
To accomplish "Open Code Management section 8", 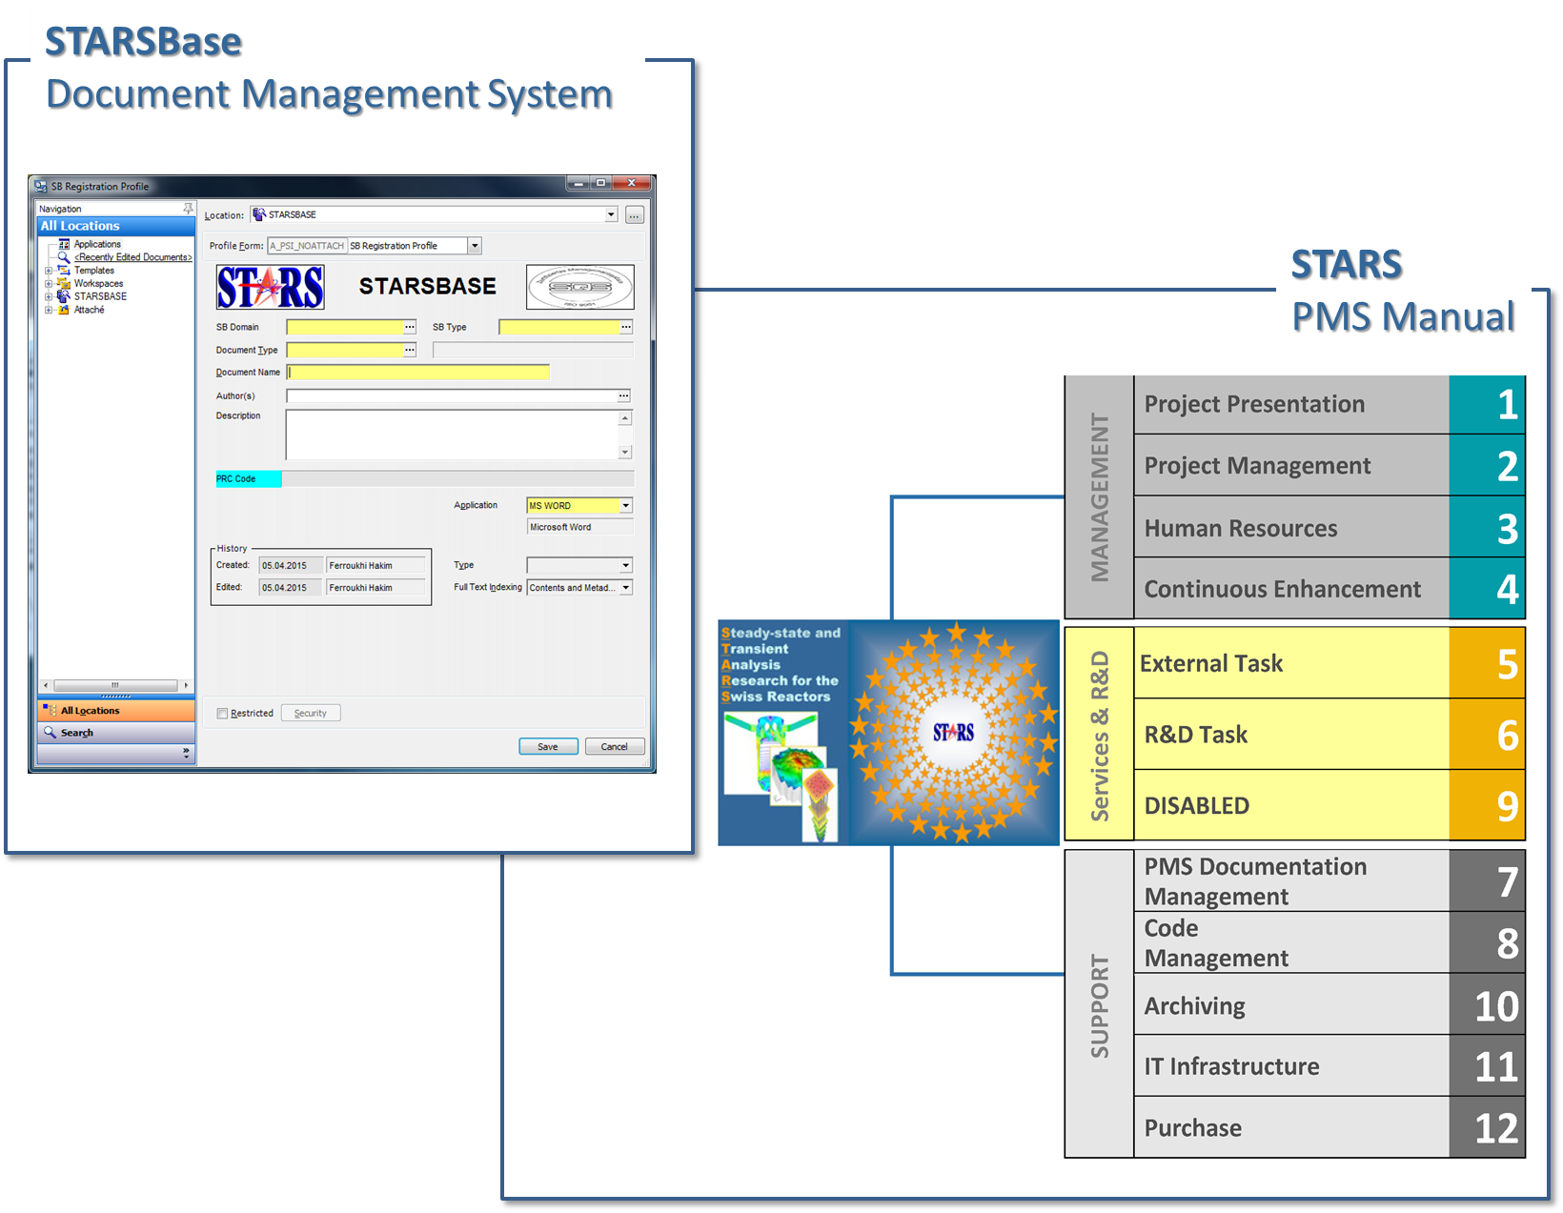I will click(x=1330, y=942).
